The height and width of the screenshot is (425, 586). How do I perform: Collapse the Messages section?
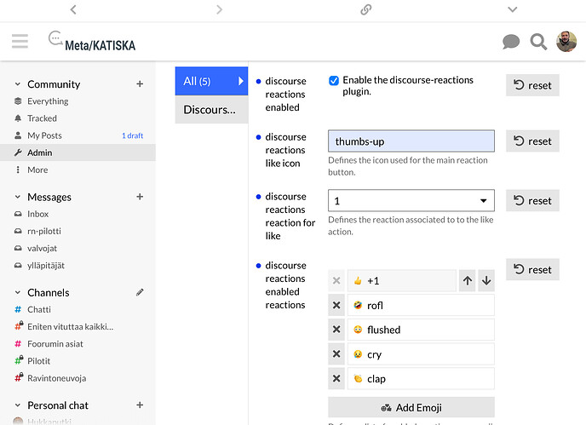[x=18, y=197]
